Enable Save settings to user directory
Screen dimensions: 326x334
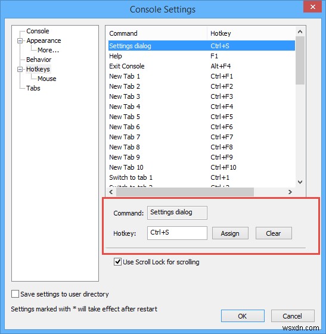tap(15, 294)
